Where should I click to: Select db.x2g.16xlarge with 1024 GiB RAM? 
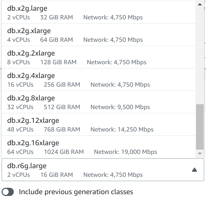(x=99, y=147)
